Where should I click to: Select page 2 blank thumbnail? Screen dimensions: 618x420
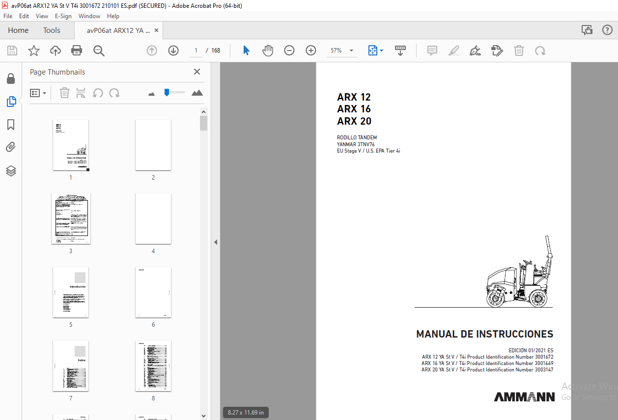click(153, 145)
